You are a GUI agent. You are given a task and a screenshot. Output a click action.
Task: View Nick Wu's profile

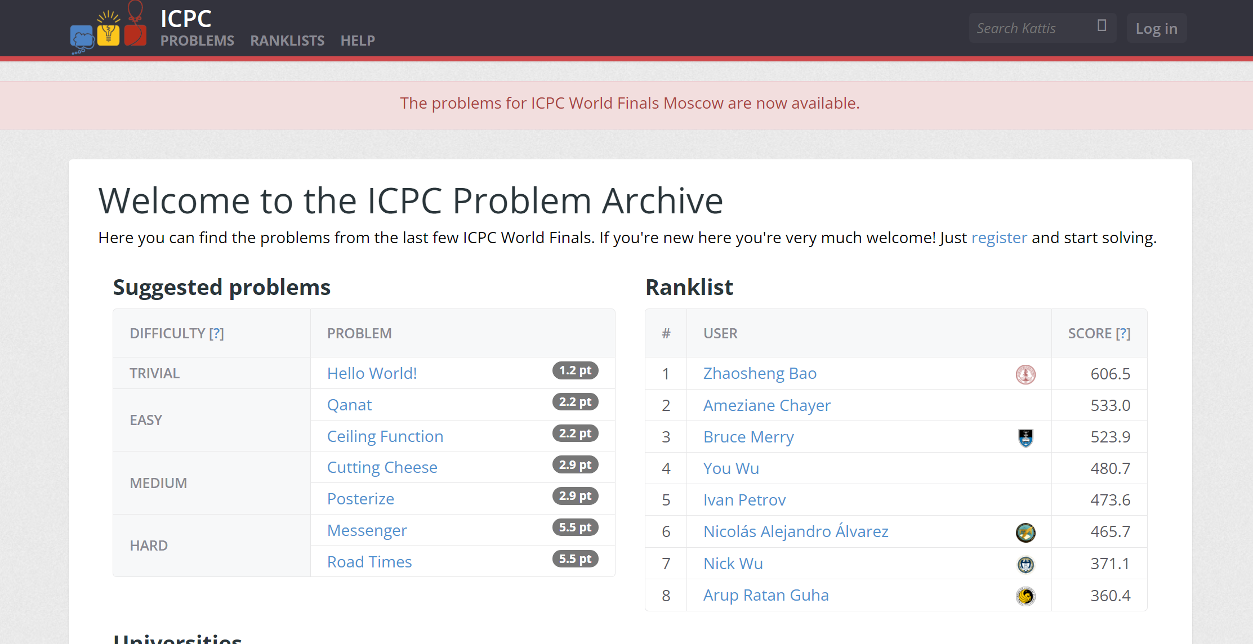coord(733,563)
